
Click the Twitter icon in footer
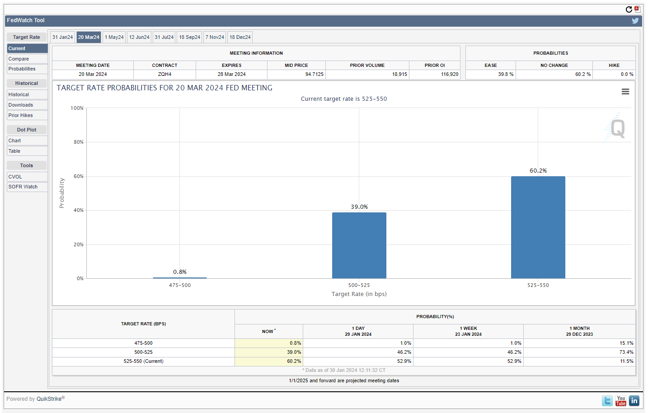point(607,401)
